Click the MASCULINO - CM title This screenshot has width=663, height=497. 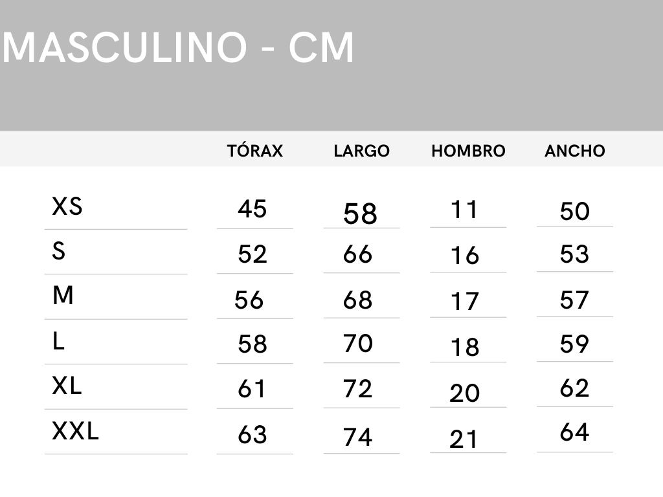coord(178,47)
